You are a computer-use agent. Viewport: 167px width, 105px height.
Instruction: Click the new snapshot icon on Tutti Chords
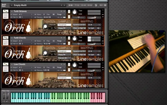6,43
